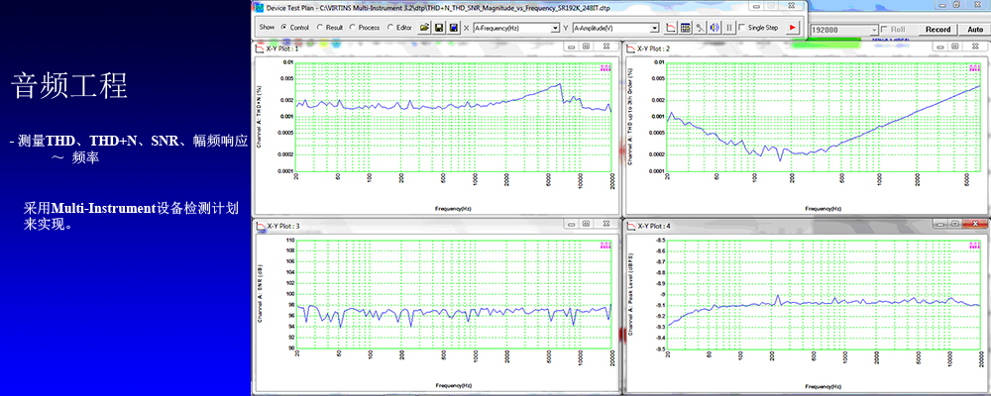Minimize the X-Y Plot 3 window
Image resolution: width=991 pixels, height=396 pixels.
coord(572,224)
